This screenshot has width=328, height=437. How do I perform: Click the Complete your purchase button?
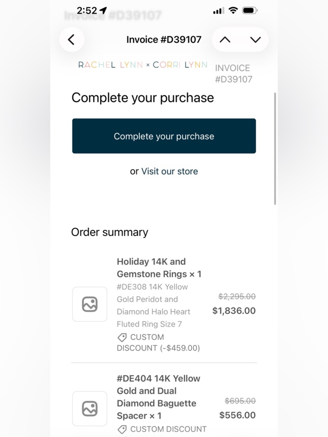(x=164, y=136)
